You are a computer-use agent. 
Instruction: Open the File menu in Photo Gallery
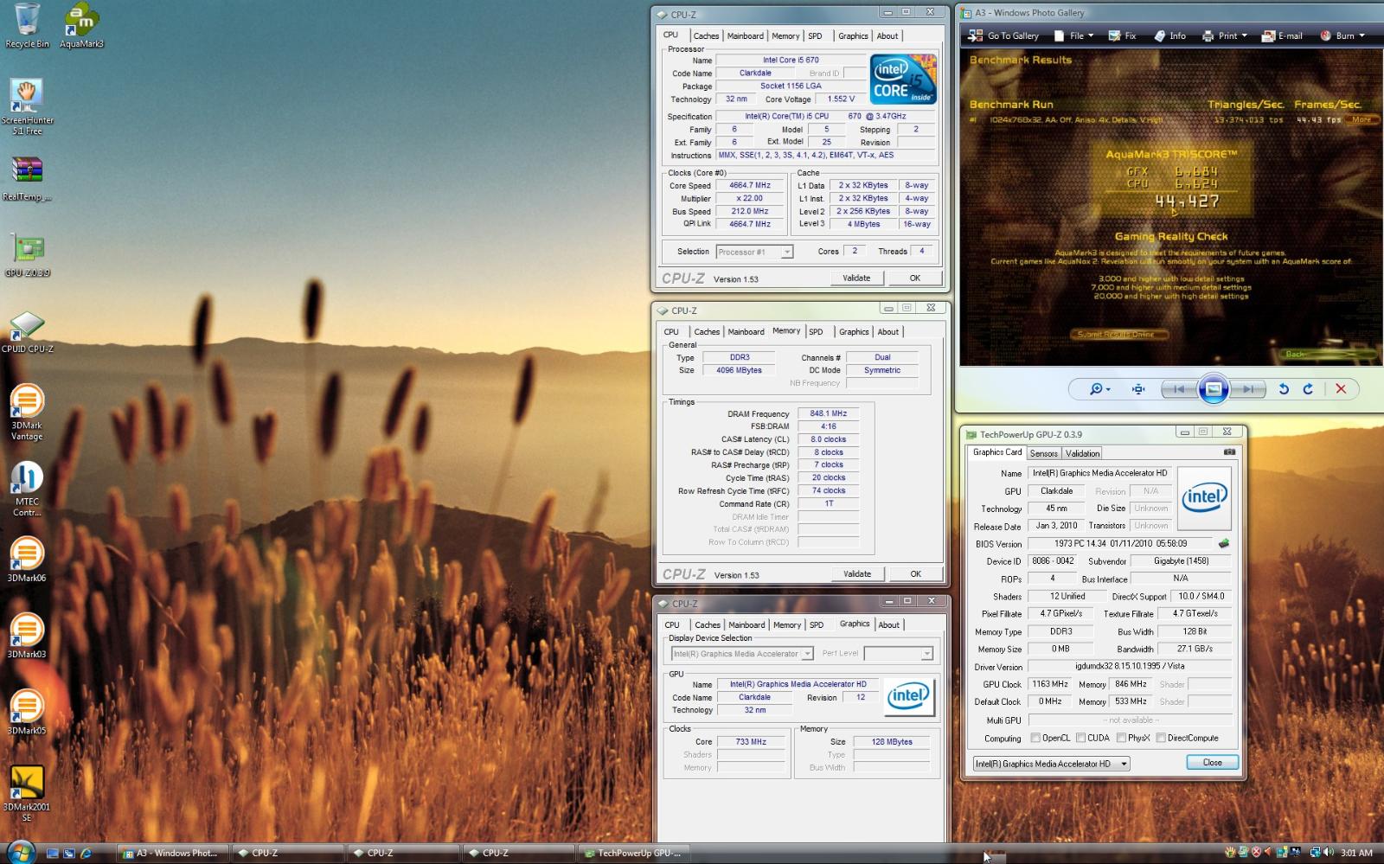coord(1073,35)
